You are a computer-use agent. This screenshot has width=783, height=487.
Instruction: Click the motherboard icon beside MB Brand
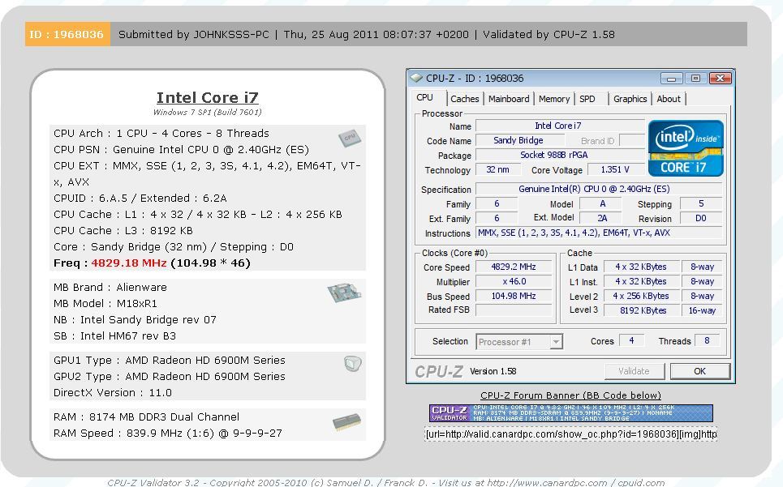click(x=344, y=292)
